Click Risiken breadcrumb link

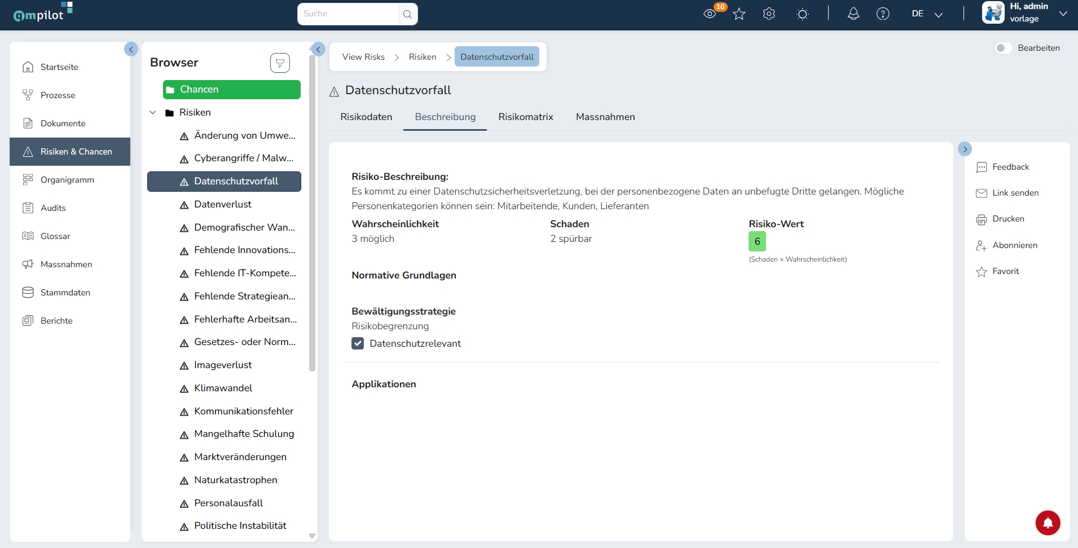(423, 57)
